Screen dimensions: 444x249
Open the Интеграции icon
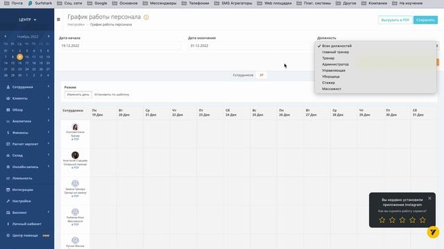(x=8, y=190)
